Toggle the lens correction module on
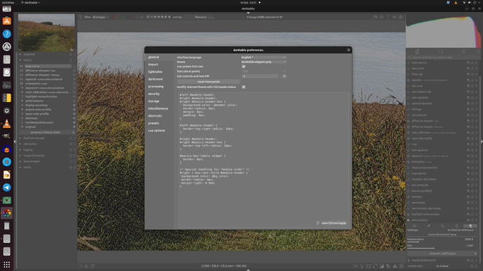Viewport: 483px width, 271px height. [x=409, y=185]
